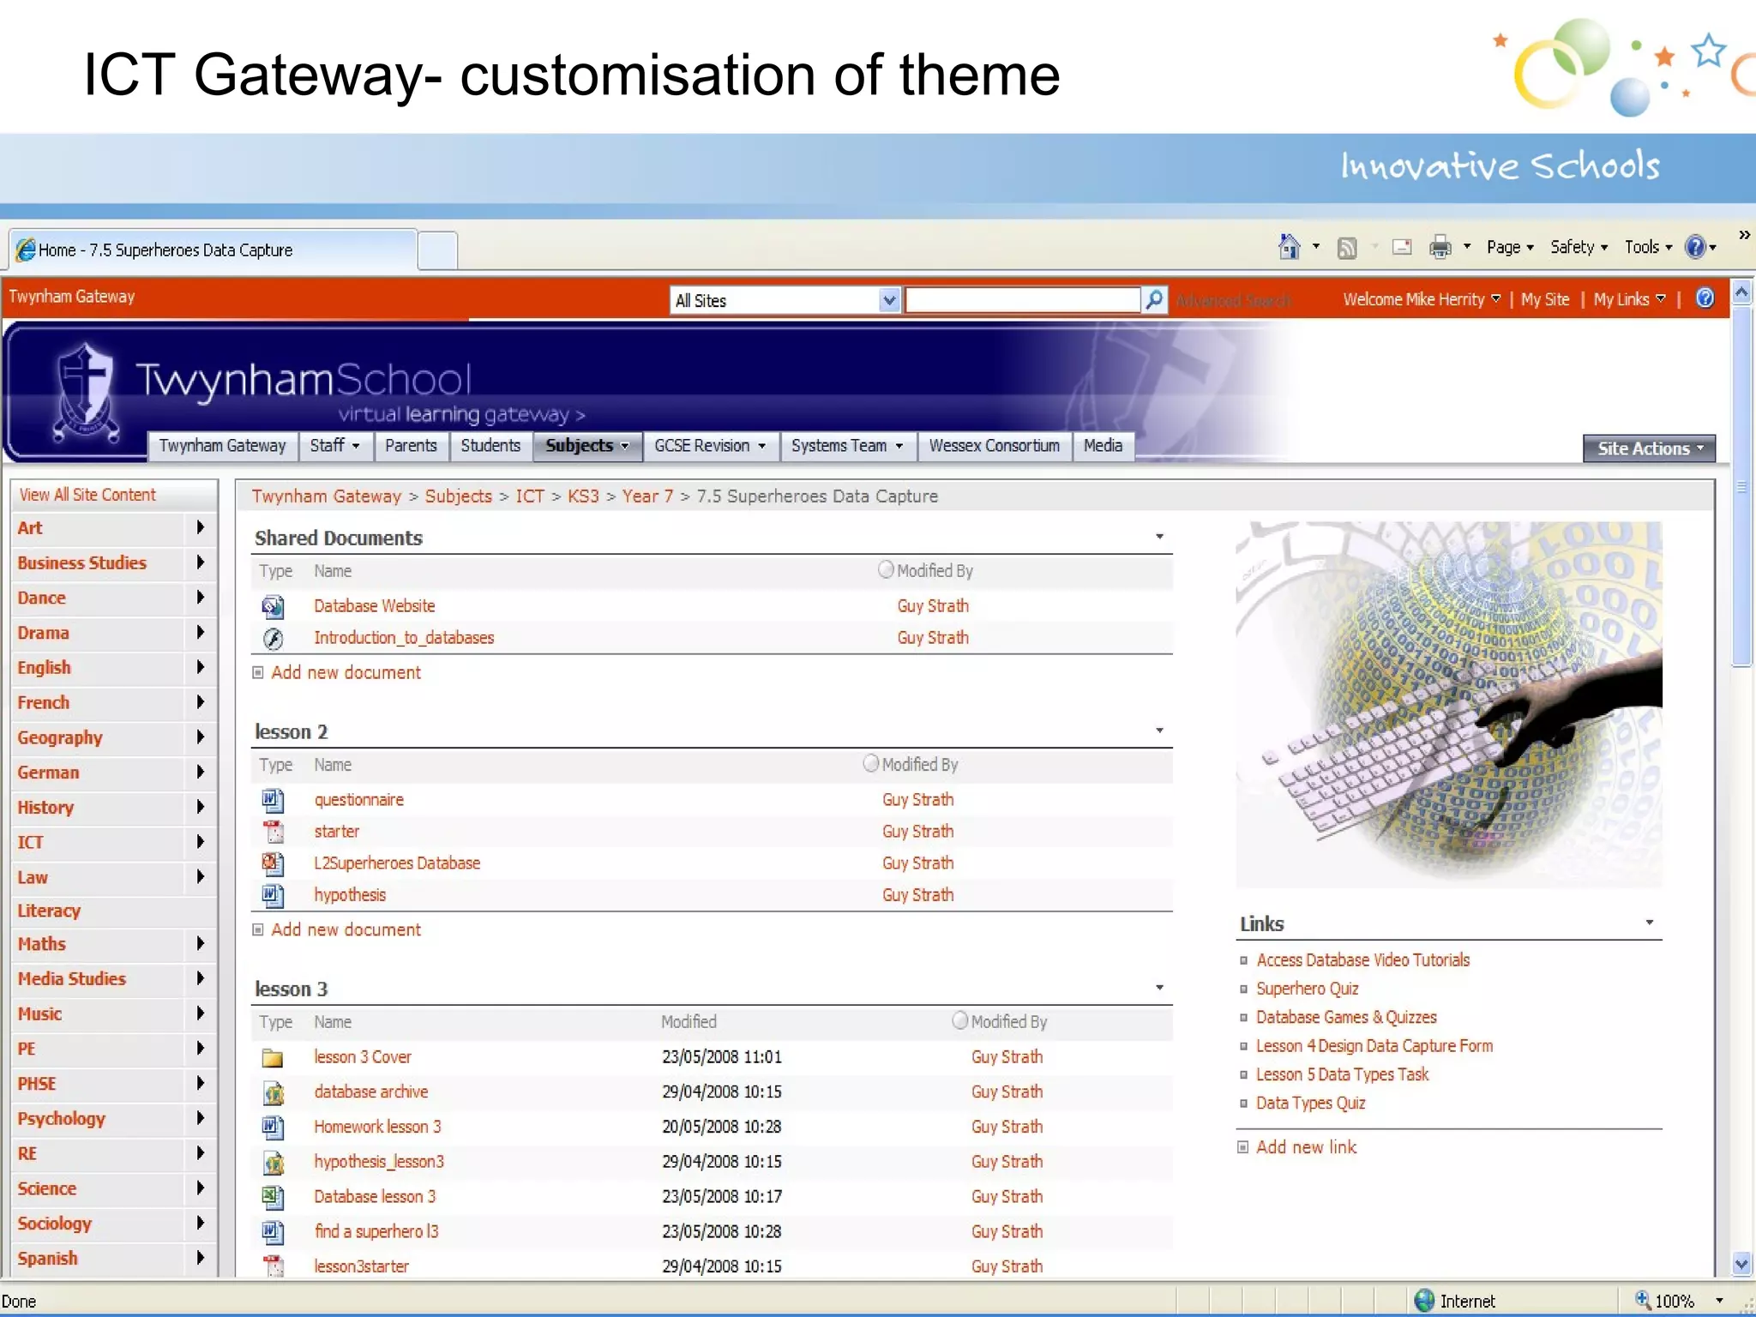
Task: Click the PDF icon beside starter
Action: [x=273, y=832]
